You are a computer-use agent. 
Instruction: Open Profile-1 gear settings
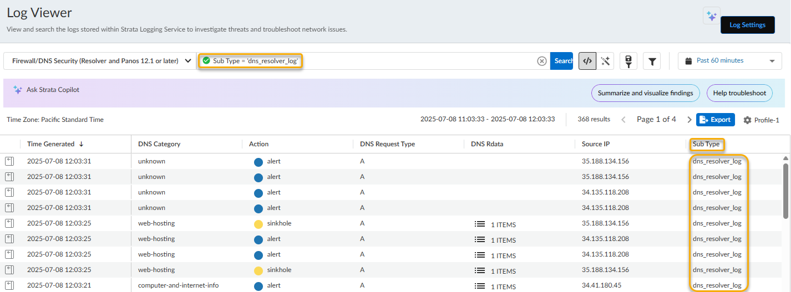tap(761, 120)
